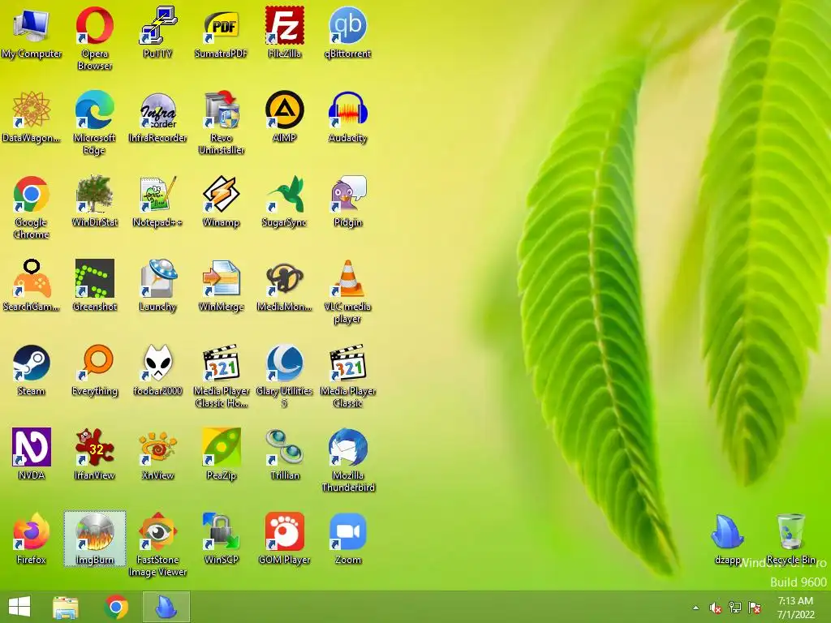Screen dimensions: 831x623
Task: Open IrfanView desktop shortcut
Action: (x=94, y=454)
